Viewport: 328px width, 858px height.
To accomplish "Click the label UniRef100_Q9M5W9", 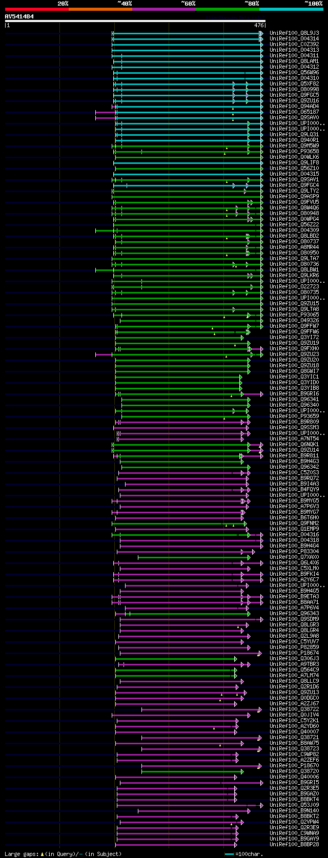I will click(x=294, y=145).
